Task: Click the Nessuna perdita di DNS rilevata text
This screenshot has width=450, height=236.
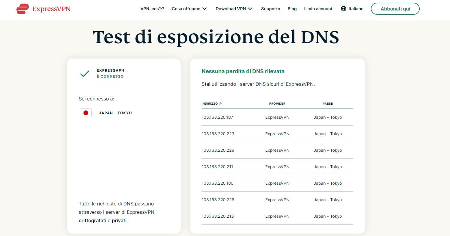Action: point(243,71)
